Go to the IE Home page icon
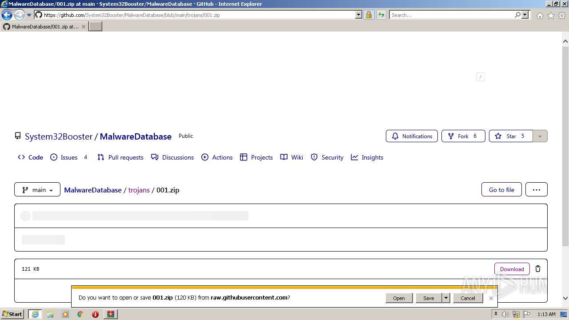The image size is (569, 320). (x=540, y=16)
